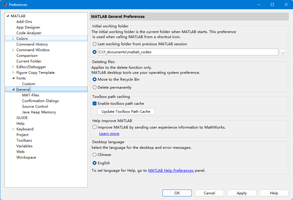Open Add-Ons preferences
This screenshot has height=200, width=293.
point(24,22)
